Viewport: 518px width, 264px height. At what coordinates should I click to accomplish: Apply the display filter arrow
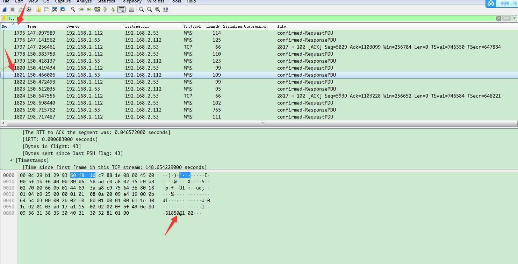[x=506, y=18]
